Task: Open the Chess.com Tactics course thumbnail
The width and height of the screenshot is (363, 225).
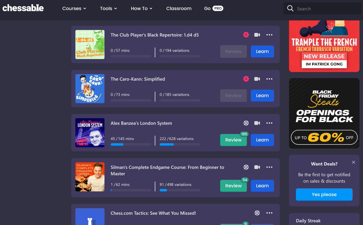Action: point(90,217)
